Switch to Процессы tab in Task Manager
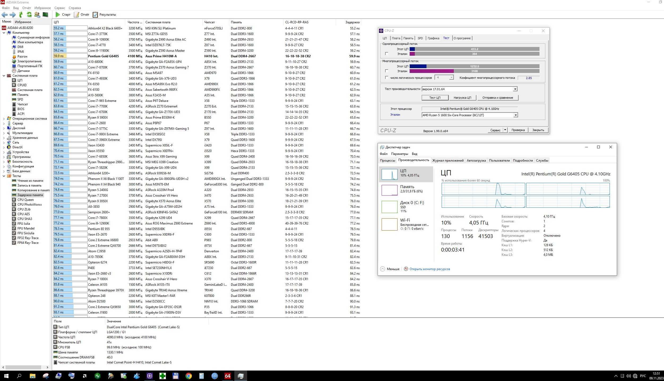Image resolution: width=664 pixels, height=381 pixels. [x=387, y=161]
